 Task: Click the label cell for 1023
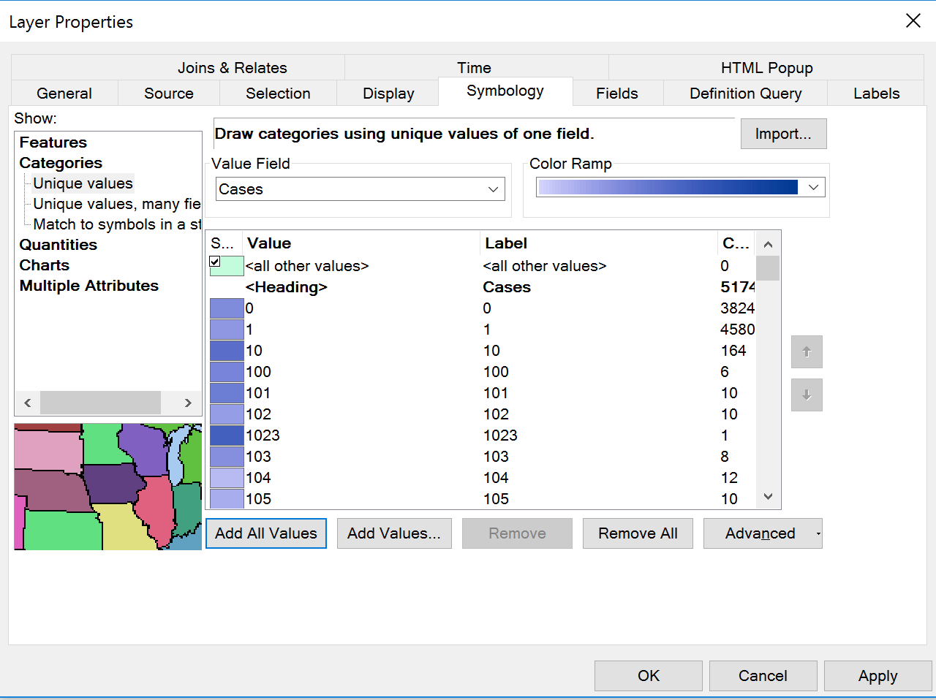(x=500, y=435)
